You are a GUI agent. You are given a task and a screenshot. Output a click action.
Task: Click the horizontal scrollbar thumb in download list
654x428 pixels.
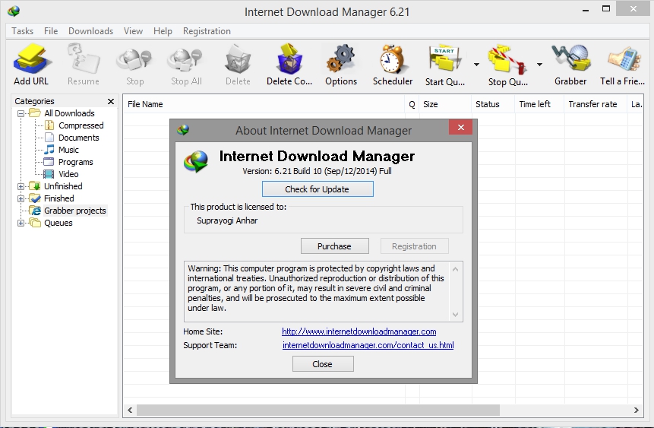click(318, 410)
